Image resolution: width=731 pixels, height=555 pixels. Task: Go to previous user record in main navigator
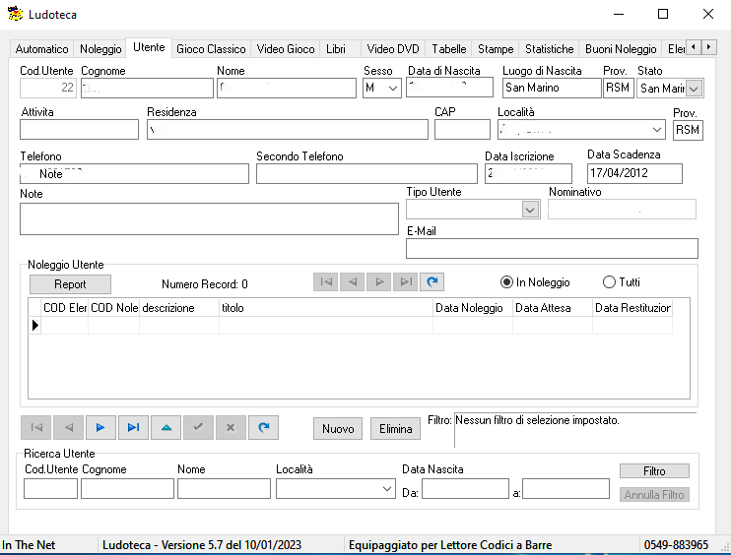69,427
